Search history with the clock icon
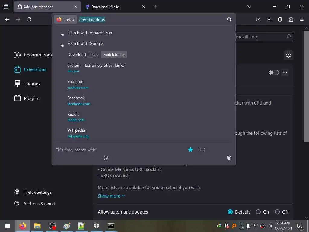This screenshot has width=309, height=232. coord(106,158)
